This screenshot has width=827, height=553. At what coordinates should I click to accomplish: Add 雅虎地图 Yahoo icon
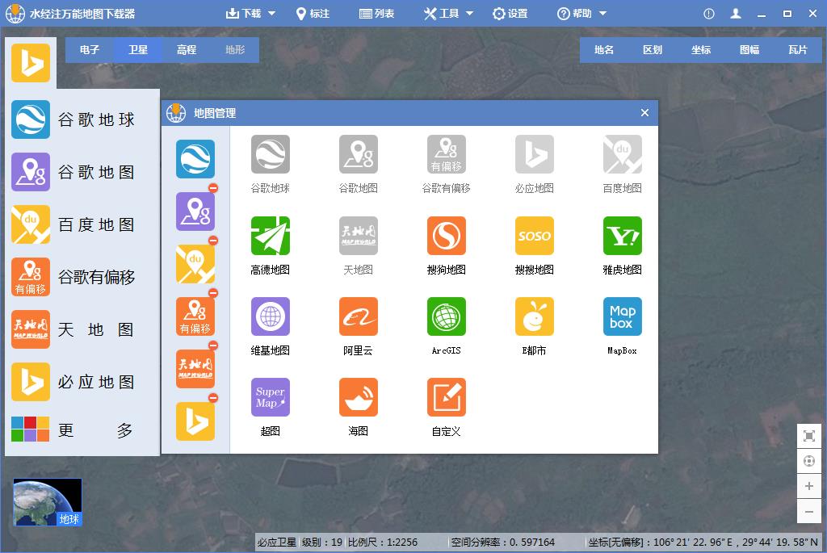pos(623,236)
